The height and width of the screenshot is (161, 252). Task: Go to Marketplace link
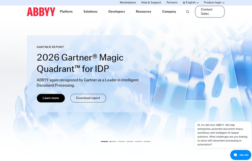[128, 3]
